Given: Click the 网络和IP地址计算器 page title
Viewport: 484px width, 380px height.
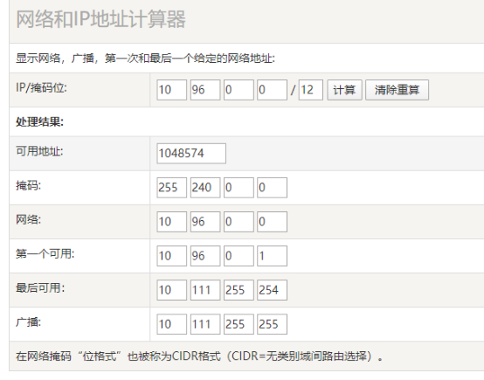Looking at the screenshot, I should (100, 19).
